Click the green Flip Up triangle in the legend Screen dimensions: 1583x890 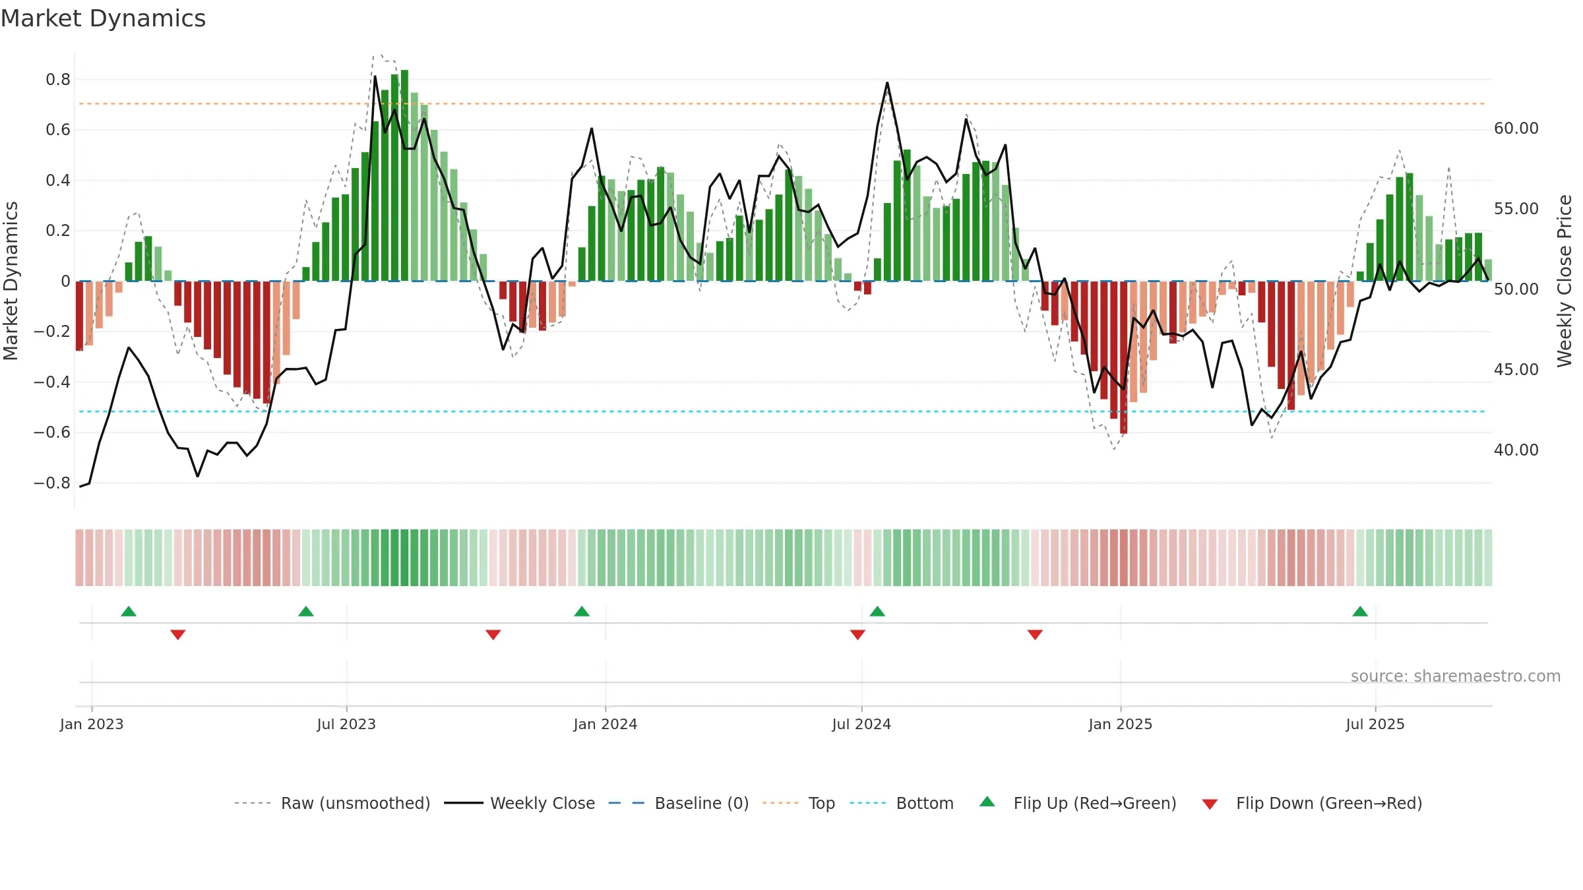click(987, 802)
